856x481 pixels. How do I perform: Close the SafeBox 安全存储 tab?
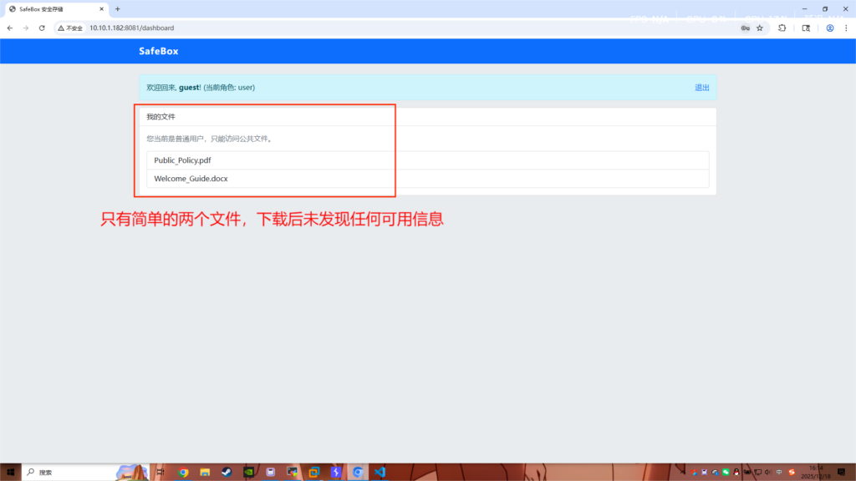pyautogui.click(x=101, y=9)
